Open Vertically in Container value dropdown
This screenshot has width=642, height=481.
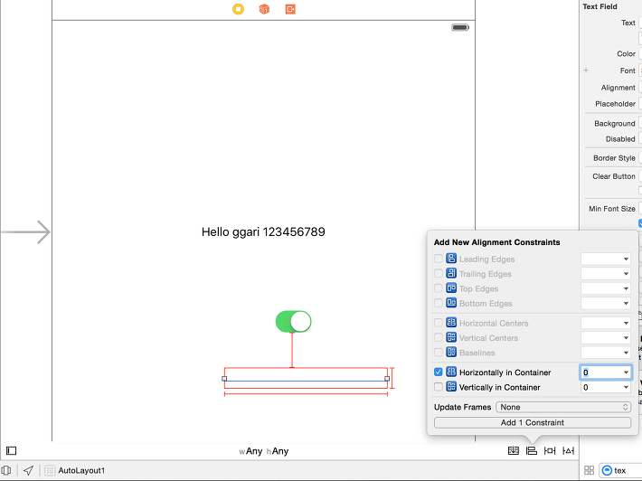click(x=626, y=387)
